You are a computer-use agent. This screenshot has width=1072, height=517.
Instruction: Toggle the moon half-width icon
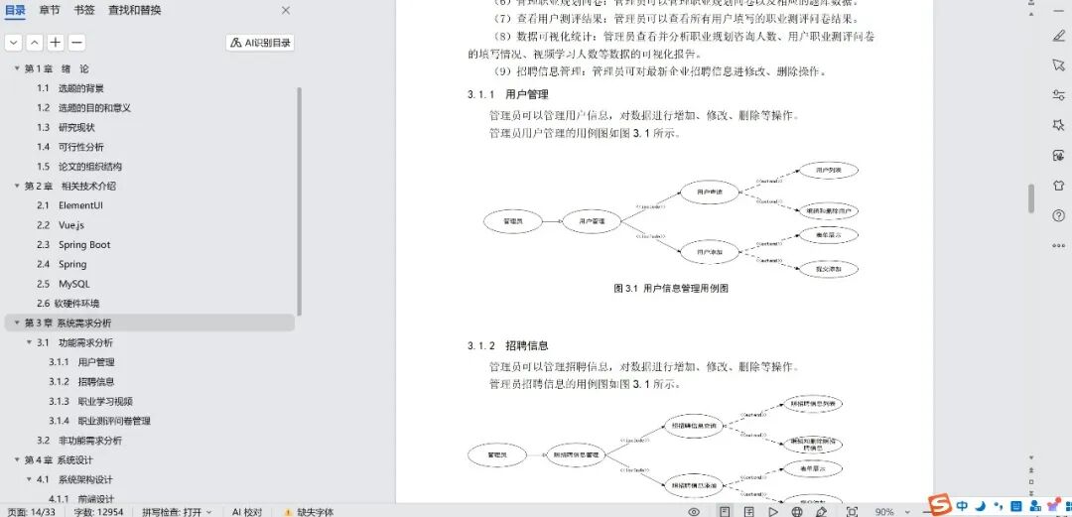tap(980, 507)
